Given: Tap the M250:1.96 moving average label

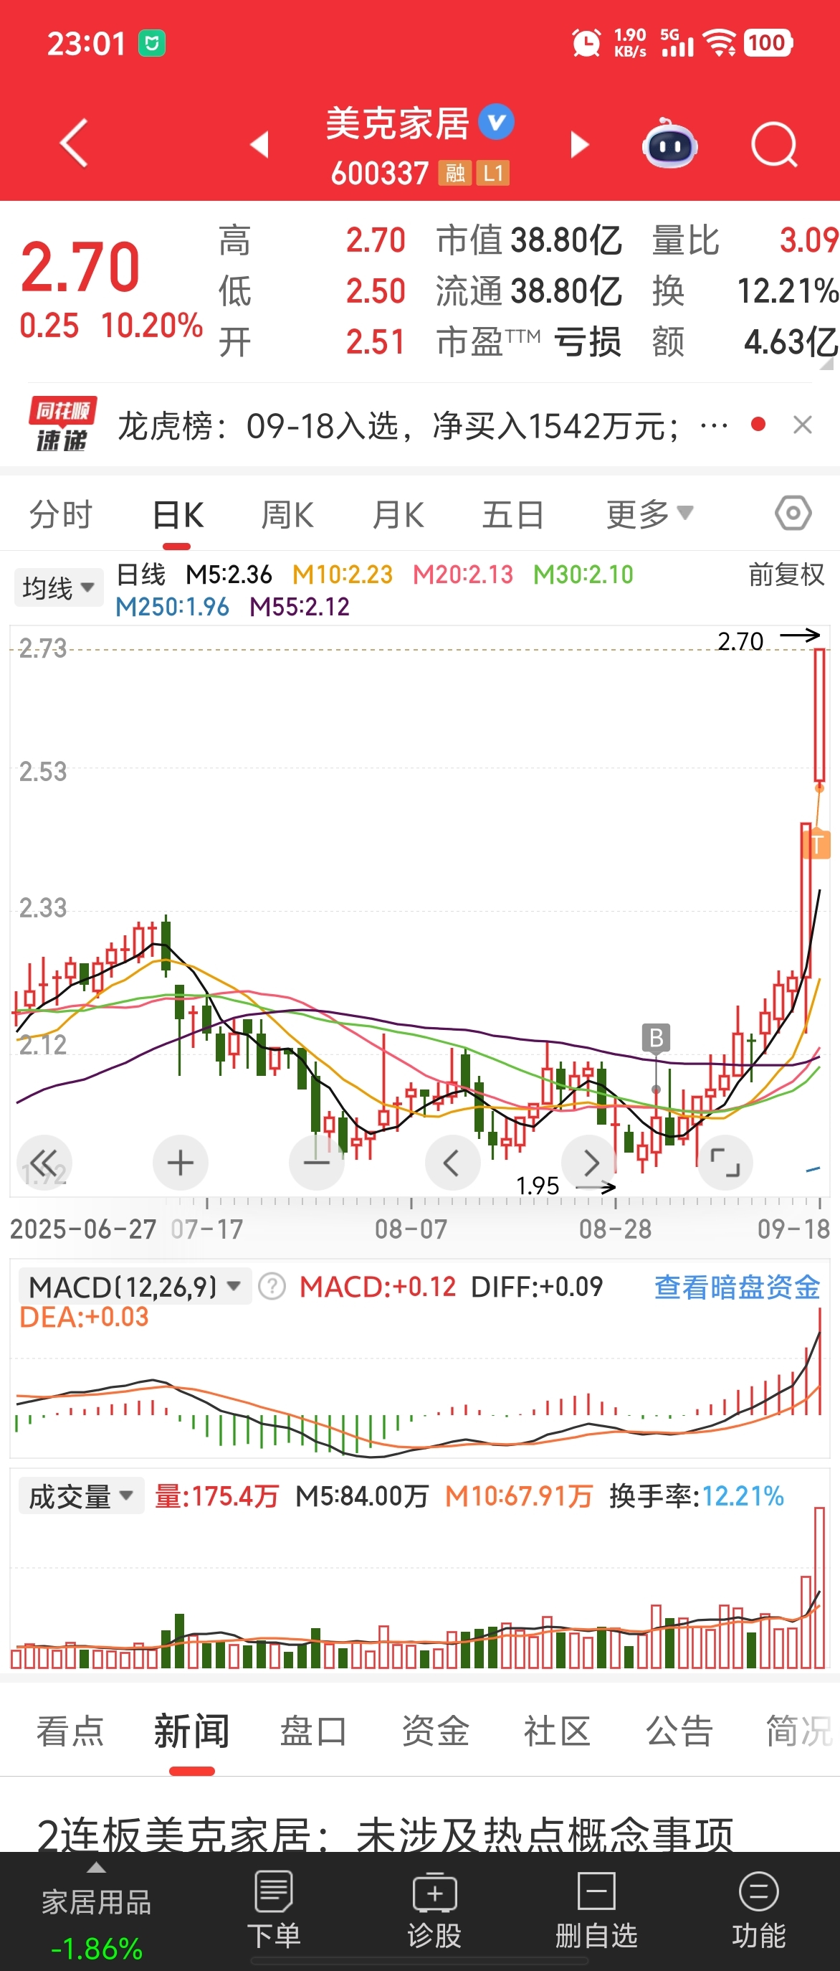Looking at the screenshot, I should (172, 607).
